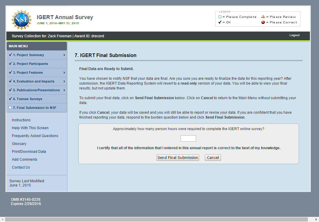Screen dimensions: 319x222
Task: Click the Please Correct red X icon
Action: coord(263,22)
